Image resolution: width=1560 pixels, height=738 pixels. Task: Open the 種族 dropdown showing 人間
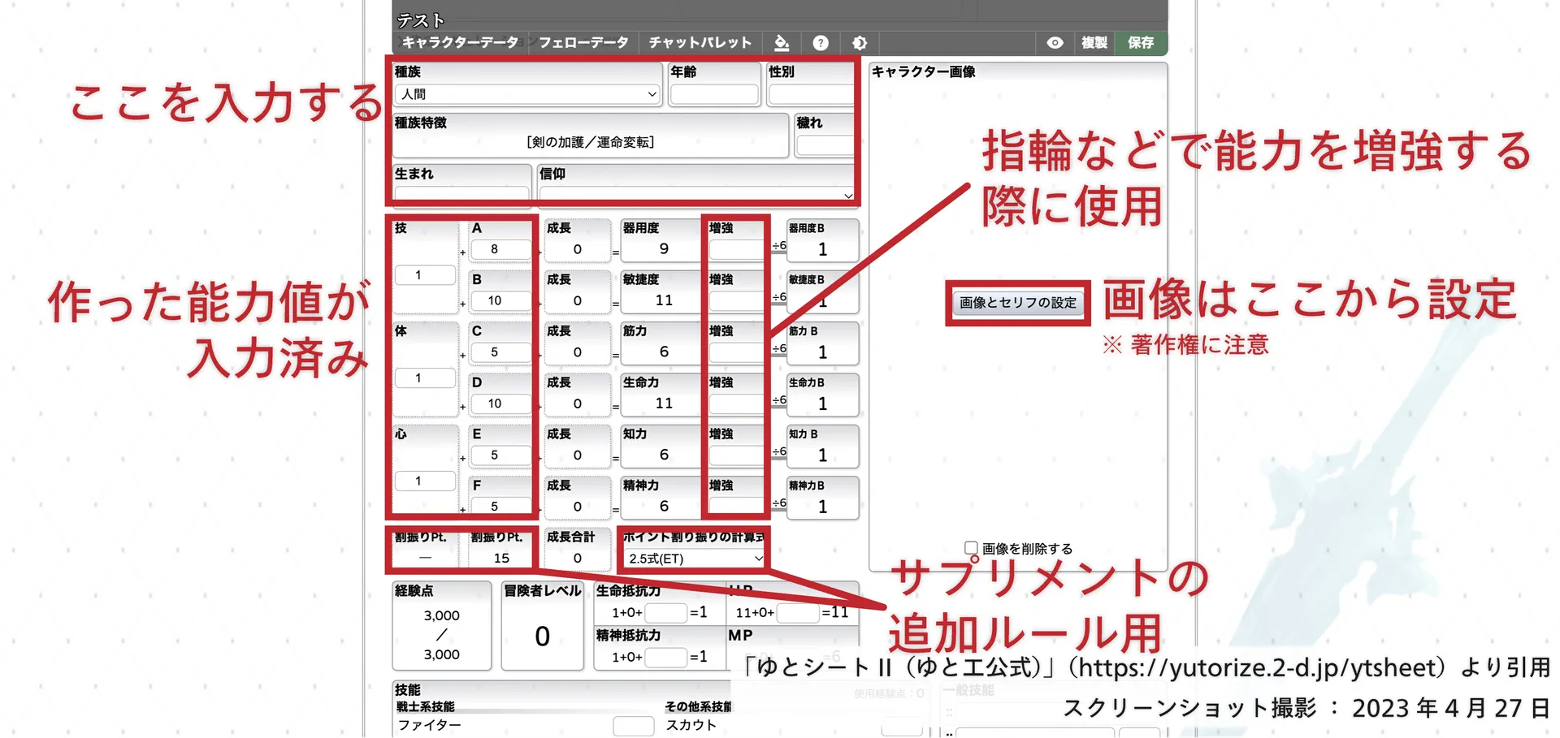coord(526,94)
